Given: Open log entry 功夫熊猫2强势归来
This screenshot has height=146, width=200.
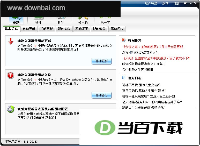Looking at the screenshot, I should tap(152, 102).
